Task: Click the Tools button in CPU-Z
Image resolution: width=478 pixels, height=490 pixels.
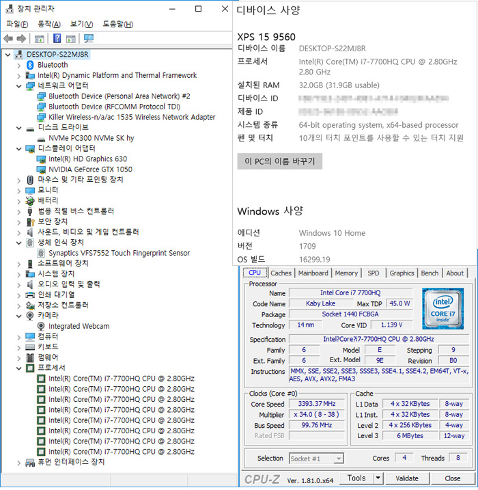Action: pos(356,478)
